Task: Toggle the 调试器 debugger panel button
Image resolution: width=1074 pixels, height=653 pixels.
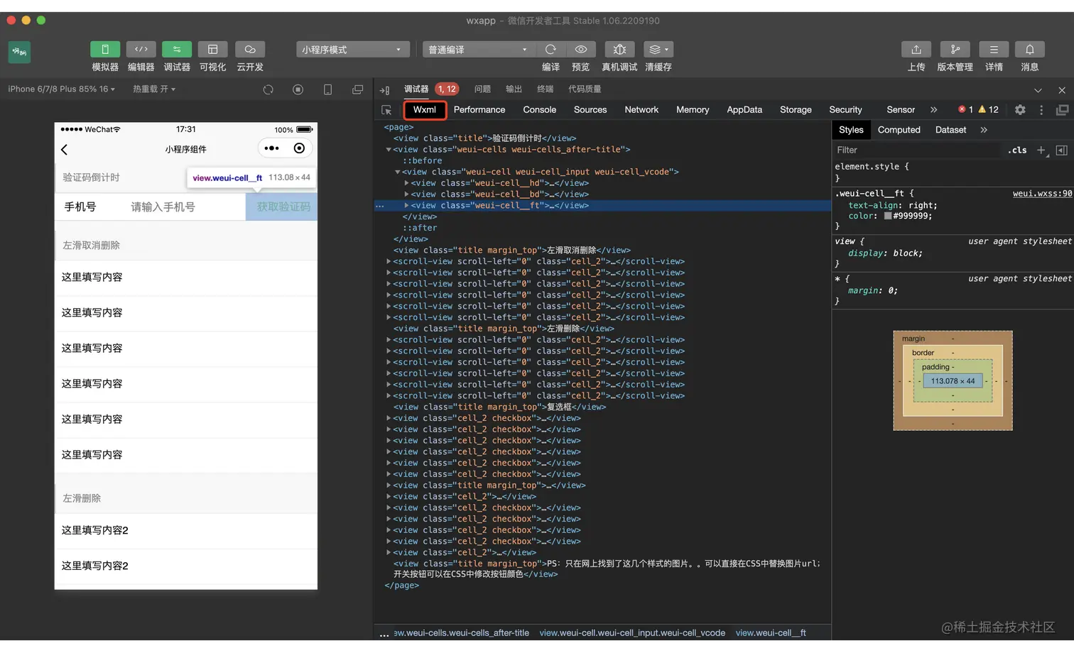Action: click(x=177, y=49)
